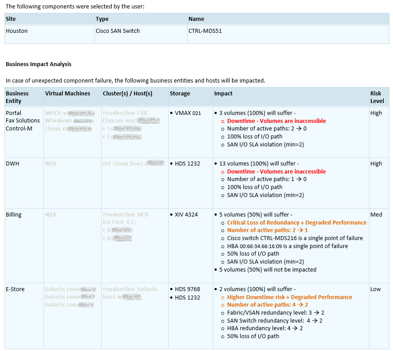
Task: Click '13 volumes (100%) will suffer' text
Action: pyautogui.click(x=259, y=163)
